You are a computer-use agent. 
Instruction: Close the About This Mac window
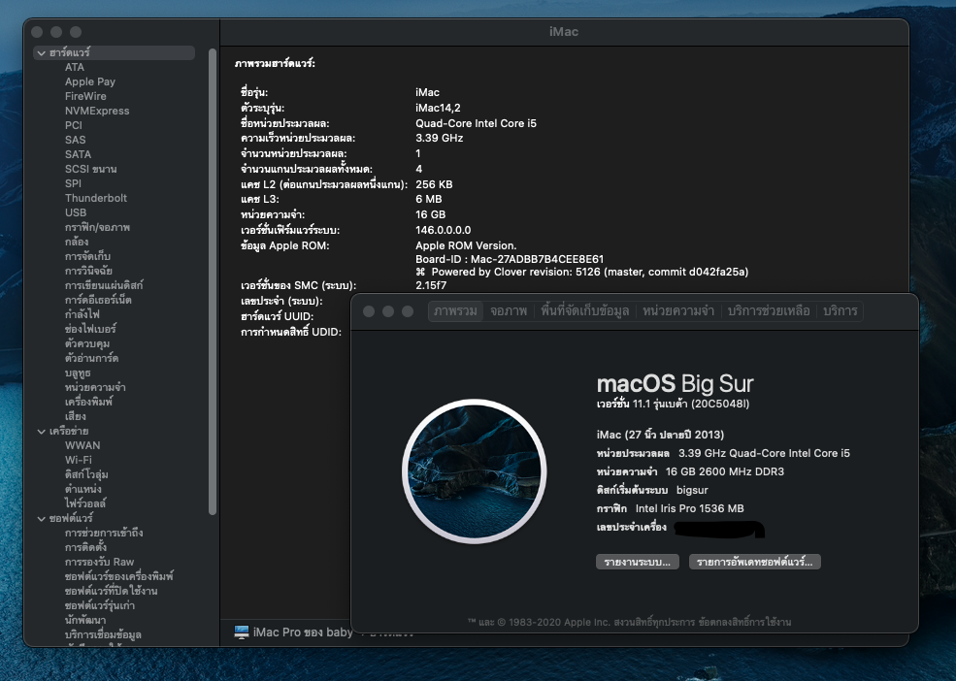pyautogui.click(x=368, y=311)
